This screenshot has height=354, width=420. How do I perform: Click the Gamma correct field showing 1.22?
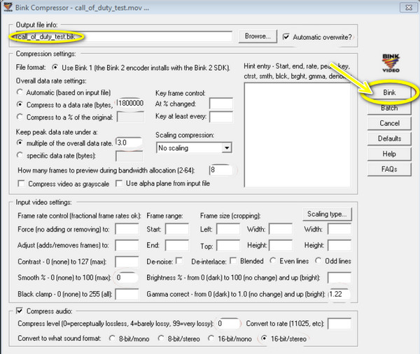339,294
